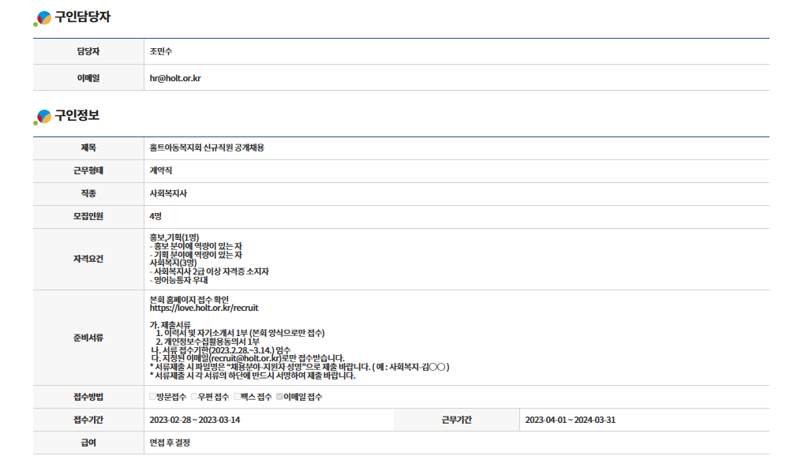Click the 개인정보수집활용동의서 1부 line

208,342
